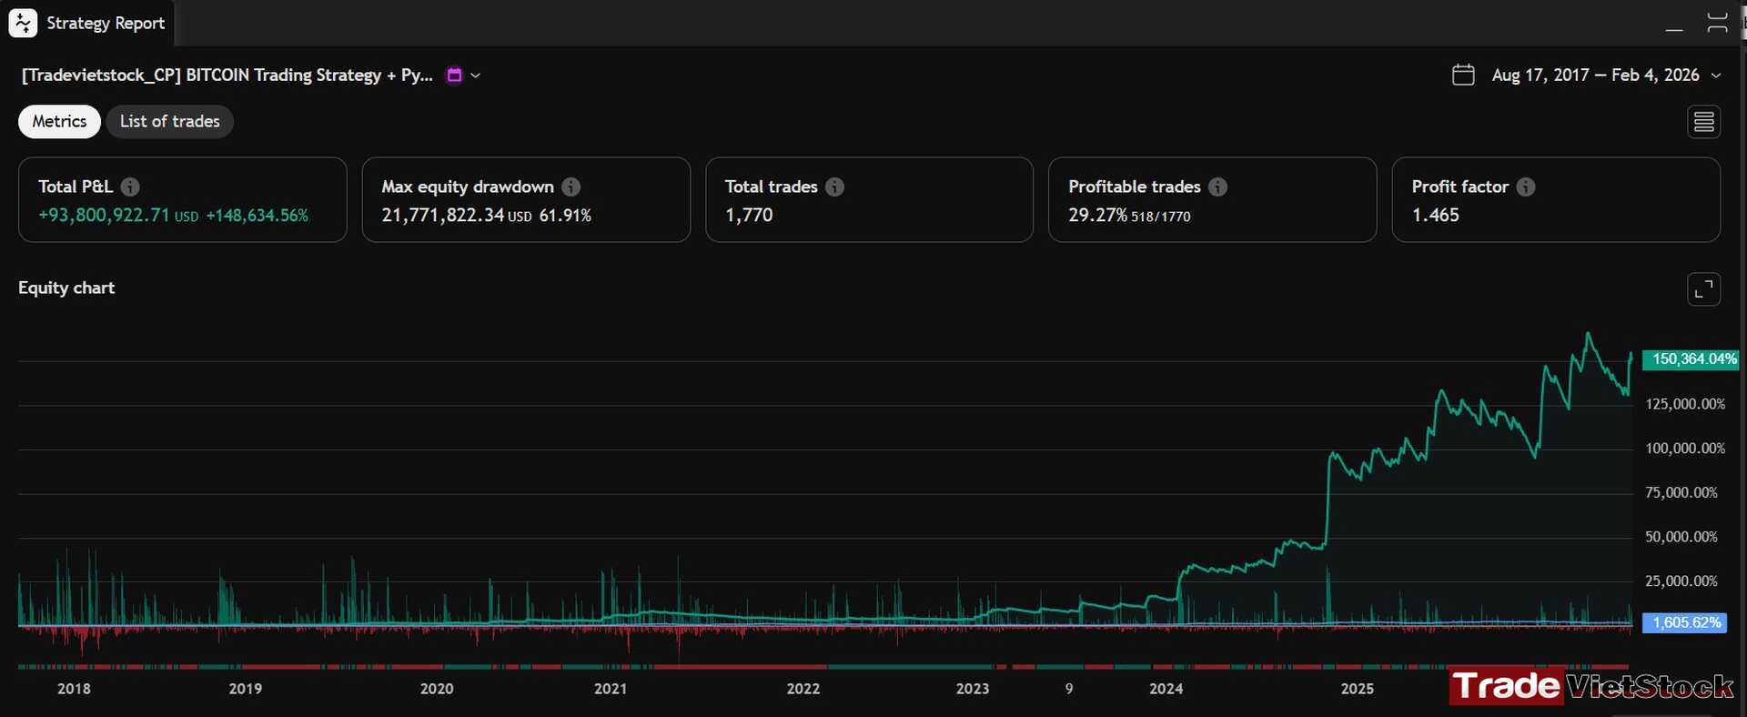The image size is (1747, 717).
Task: Open the metrics layout settings icon
Action: point(1703,121)
